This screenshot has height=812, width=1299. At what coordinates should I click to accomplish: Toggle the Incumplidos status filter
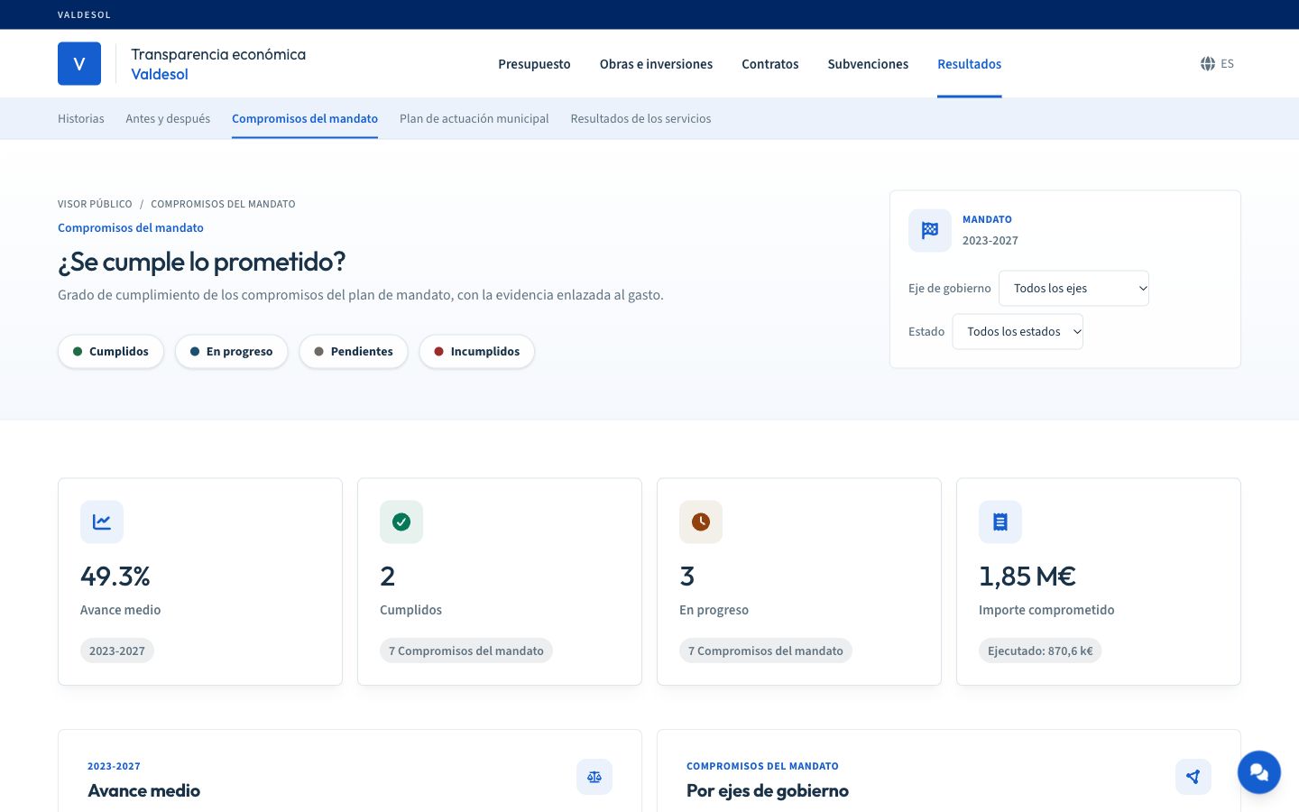tap(477, 352)
